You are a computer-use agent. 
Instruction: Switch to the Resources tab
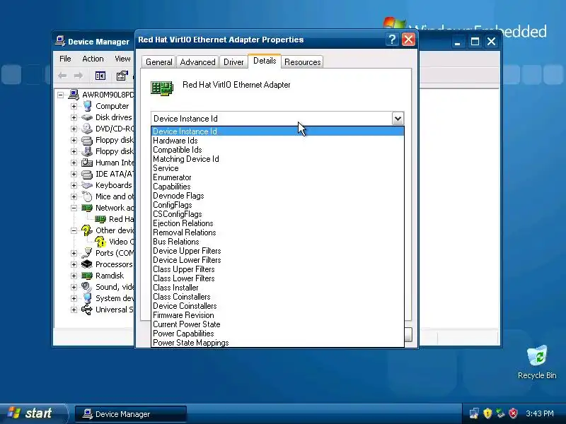pyautogui.click(x=303, y=62)
